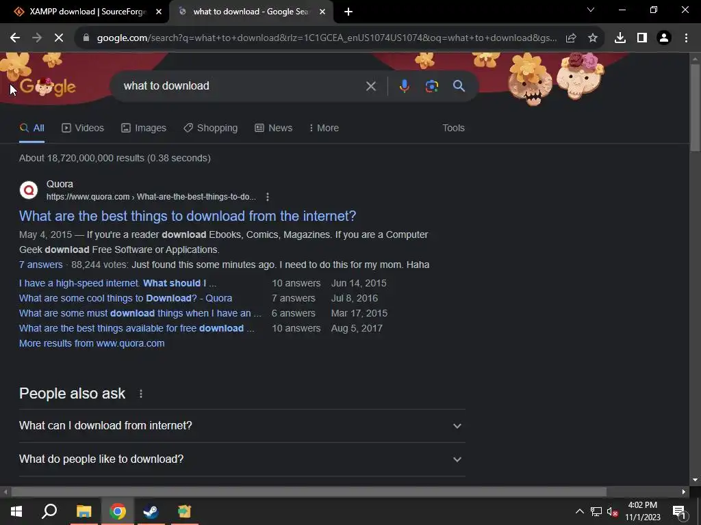Click the vertical page scrollbar thumb
This screenshot has width=701, height=525.
[695, 107]
